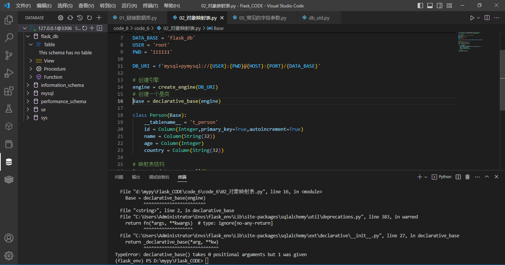This screenshot has width=505, height=265.
Task: Collapse the 127.0.0.1@3306 connection node
Action: [x=25, y=28]
